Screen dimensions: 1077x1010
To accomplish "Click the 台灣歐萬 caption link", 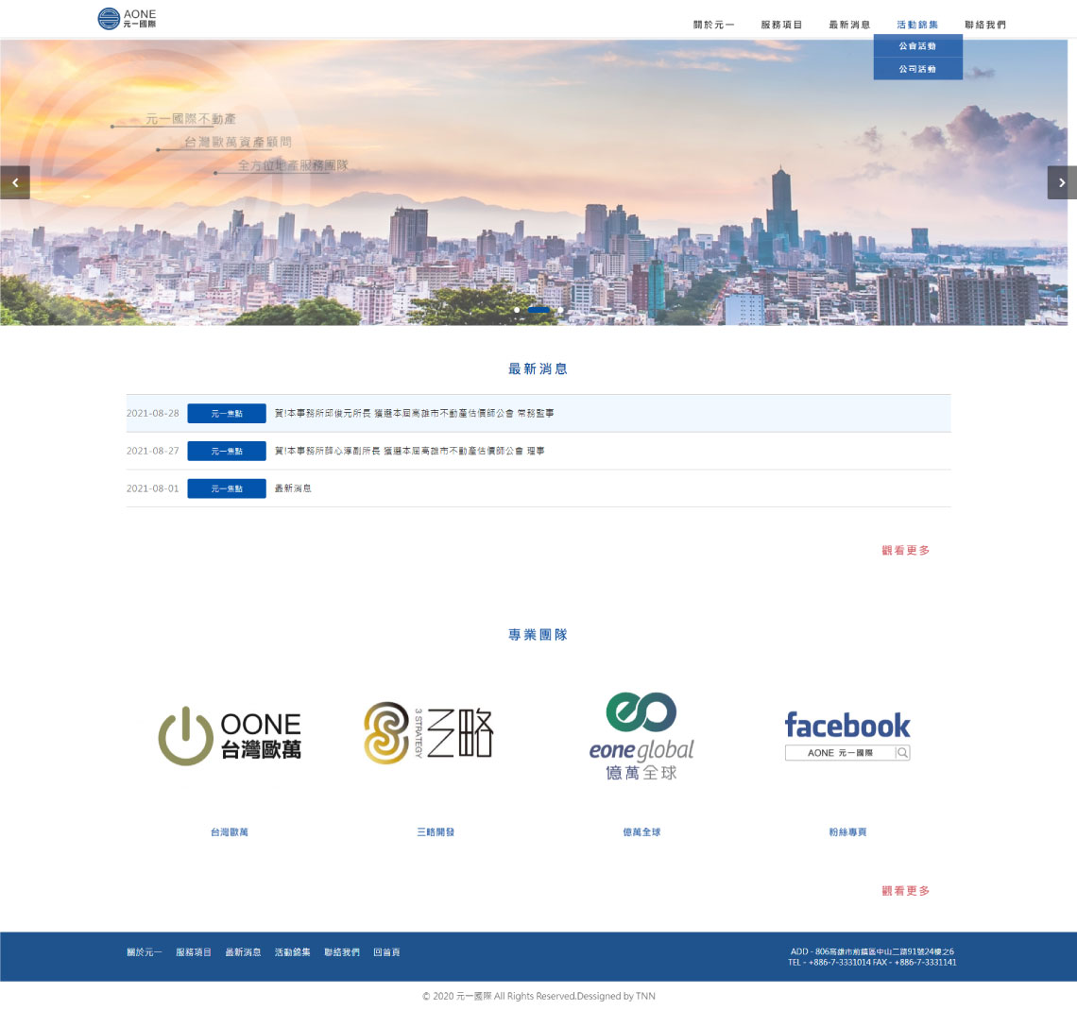I will tap(230, 832).
